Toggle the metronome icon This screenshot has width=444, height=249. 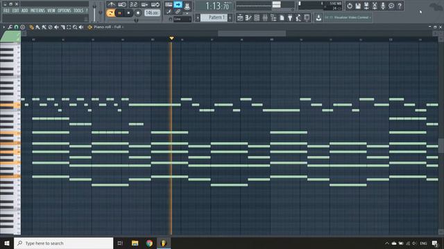[x=111, y=5]
